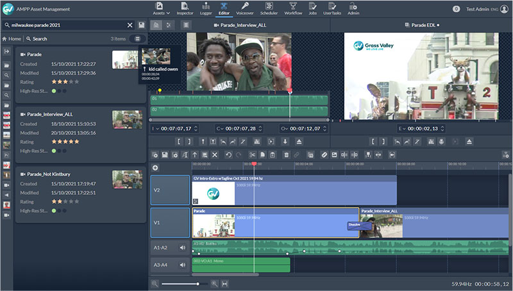The width and height of the screenshot is (513, 291).
Task: Click the trash bin icon in timeline toolbar
Action: coord(286,154)
